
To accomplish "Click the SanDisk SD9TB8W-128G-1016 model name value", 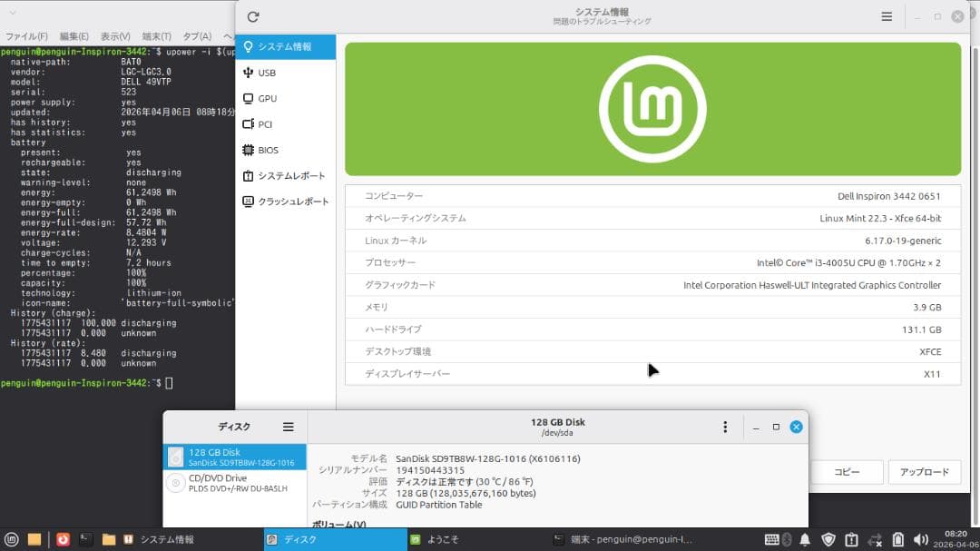I will coord(487,459).
